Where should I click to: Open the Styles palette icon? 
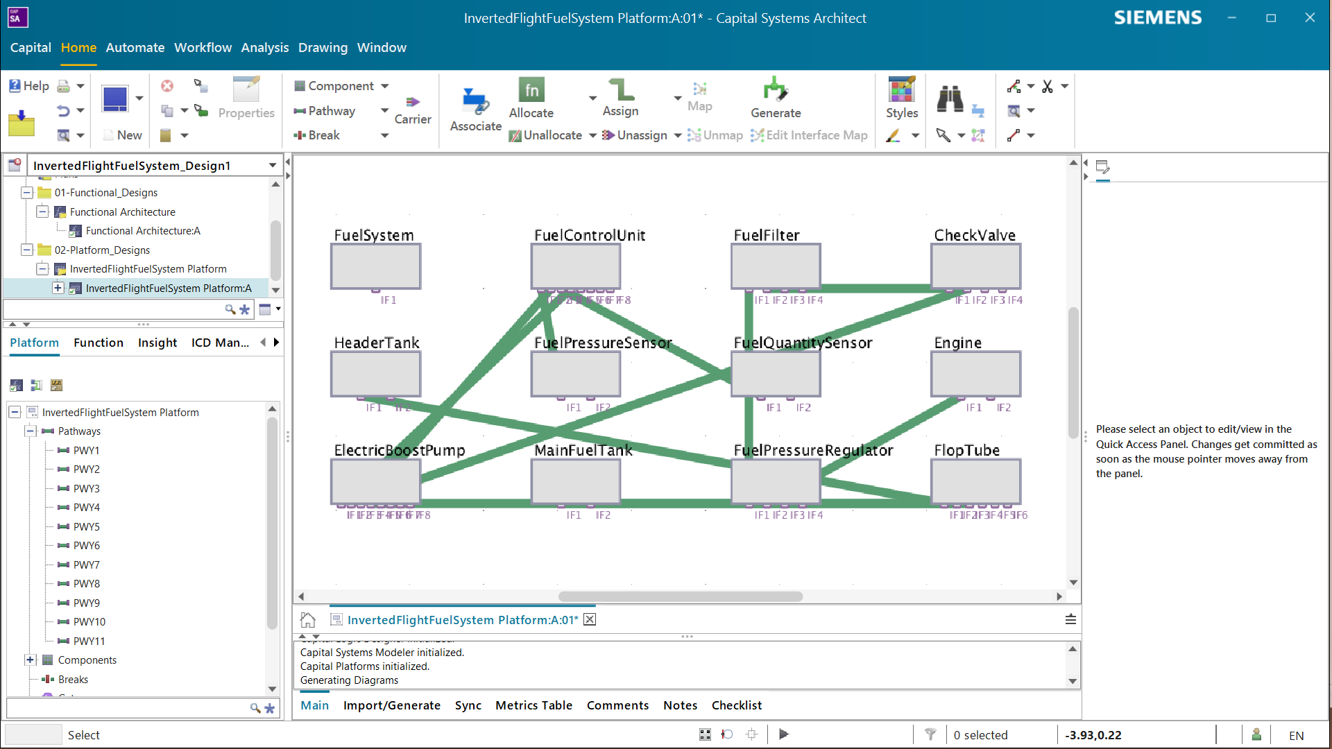pos(902,89)
